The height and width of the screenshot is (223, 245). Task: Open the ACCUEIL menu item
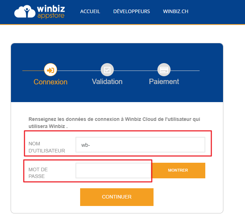point(90,11)
